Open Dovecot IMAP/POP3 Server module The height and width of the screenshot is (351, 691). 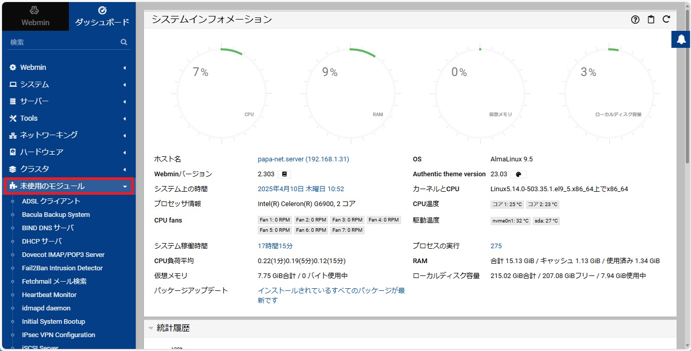pyautogui.click(x=63, y=254)
